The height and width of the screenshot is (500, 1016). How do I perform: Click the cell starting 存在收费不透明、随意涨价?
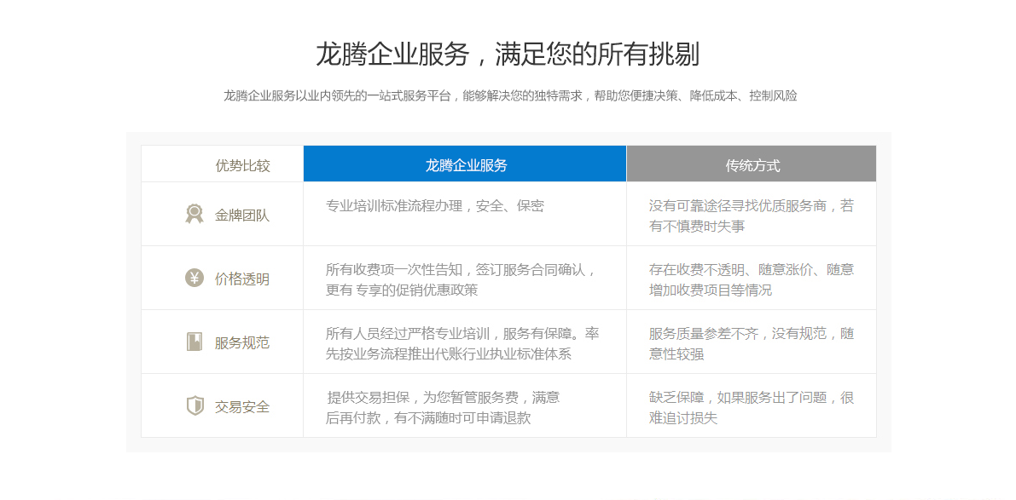[x=752, y=279]
